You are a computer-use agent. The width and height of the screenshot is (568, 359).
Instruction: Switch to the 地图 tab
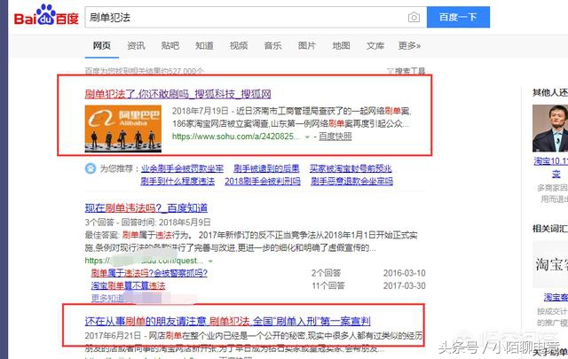341,45
